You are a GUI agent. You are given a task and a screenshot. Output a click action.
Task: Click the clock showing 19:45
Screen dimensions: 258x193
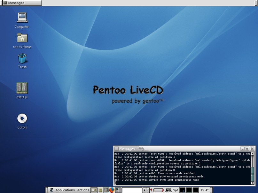coord(205,190)
